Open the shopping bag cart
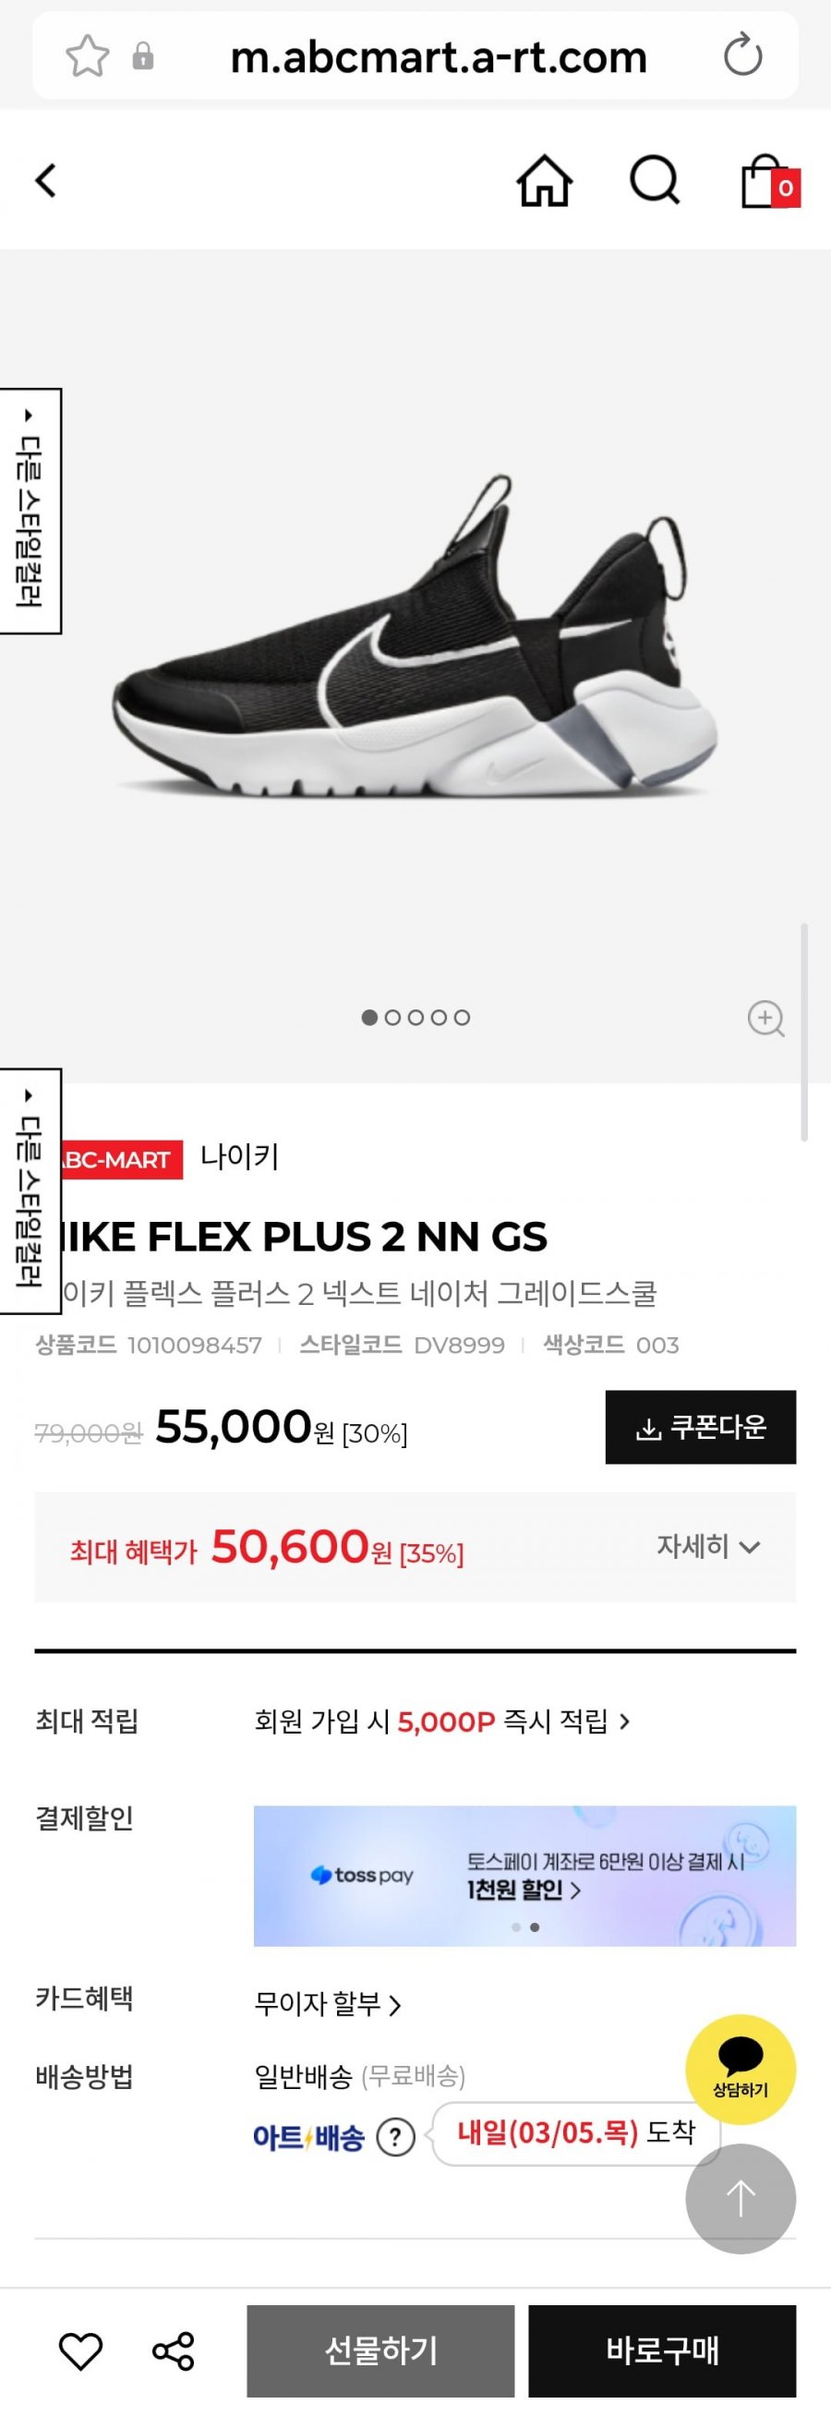 pyautogui.click(x=769, y=181)
